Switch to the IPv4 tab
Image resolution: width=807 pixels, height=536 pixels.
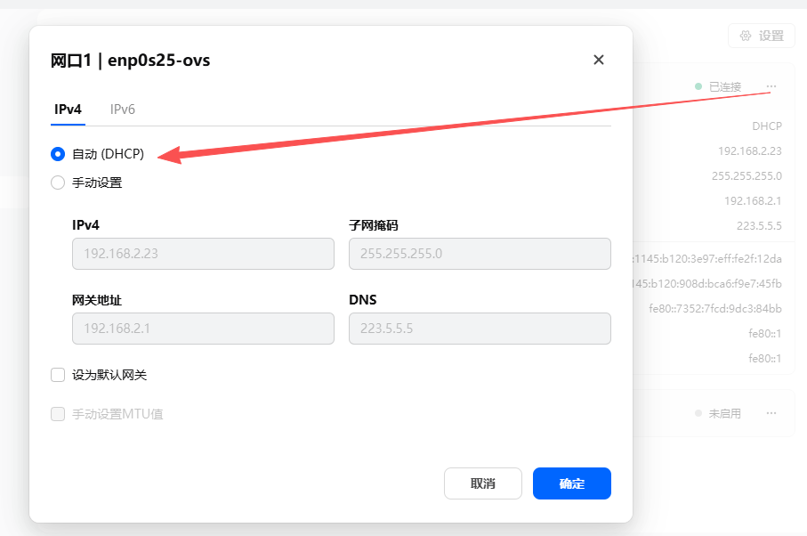click(x=68, y=110)
